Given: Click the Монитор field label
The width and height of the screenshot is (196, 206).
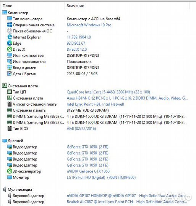Looking at the screenshot, I should point(21,177).
